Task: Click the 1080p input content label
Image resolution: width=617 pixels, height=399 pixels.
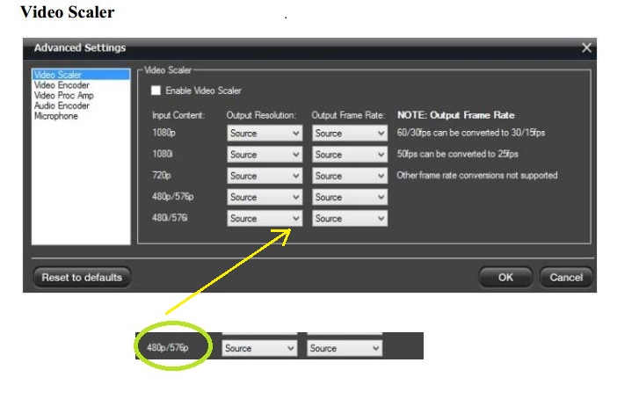Action: (163, 133)
